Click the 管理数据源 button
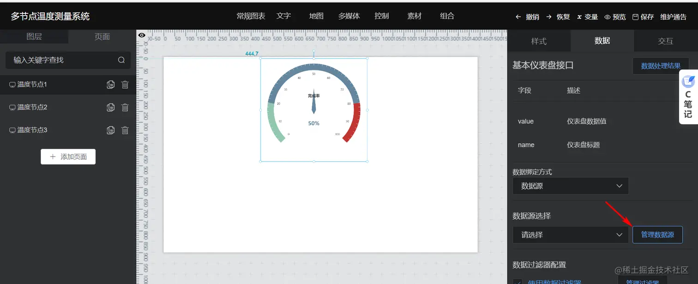Image resolution: width=698 pixels, height=284 pixels. (657, 235)
